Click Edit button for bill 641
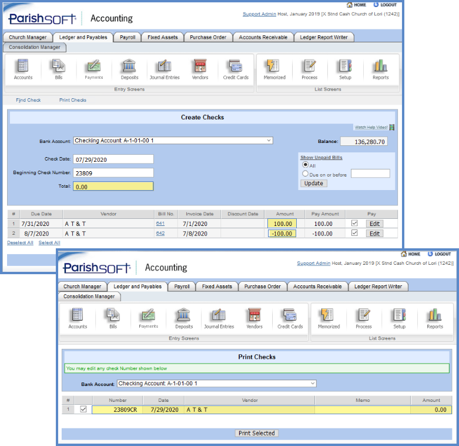The image size is (459, 446). (x=374, y=224)
